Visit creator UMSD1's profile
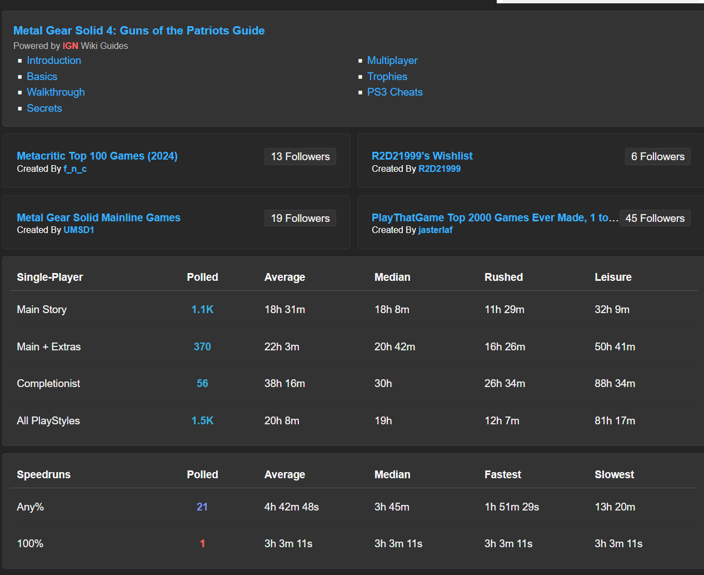This screenshot has height=575, width=704. point(79,230)
